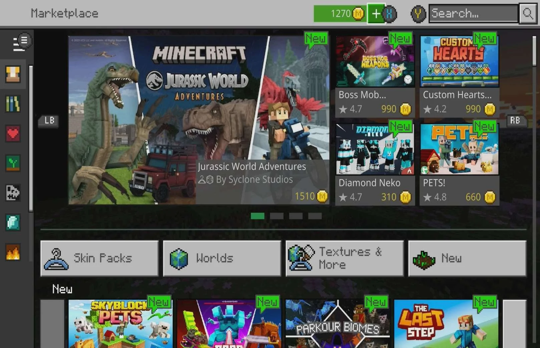Open the Worlds category
The image size is (540, 348).
point(222,259)
